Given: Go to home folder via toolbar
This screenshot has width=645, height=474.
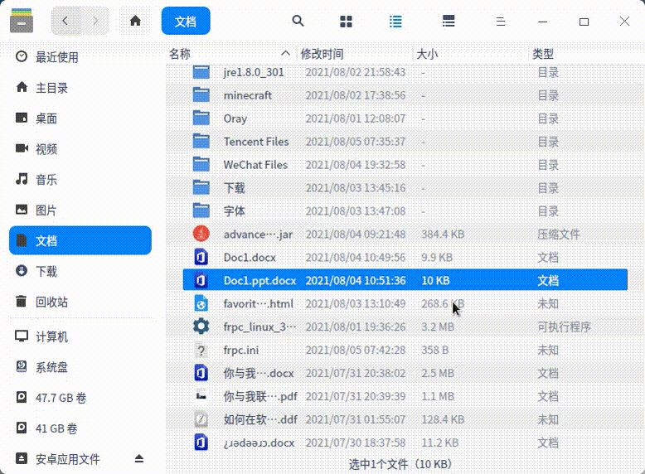Looking at the screenshot, I should click(x=136, y=21).
